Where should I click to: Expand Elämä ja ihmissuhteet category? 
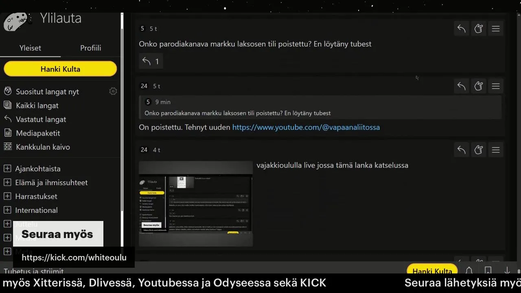point(7,182)
